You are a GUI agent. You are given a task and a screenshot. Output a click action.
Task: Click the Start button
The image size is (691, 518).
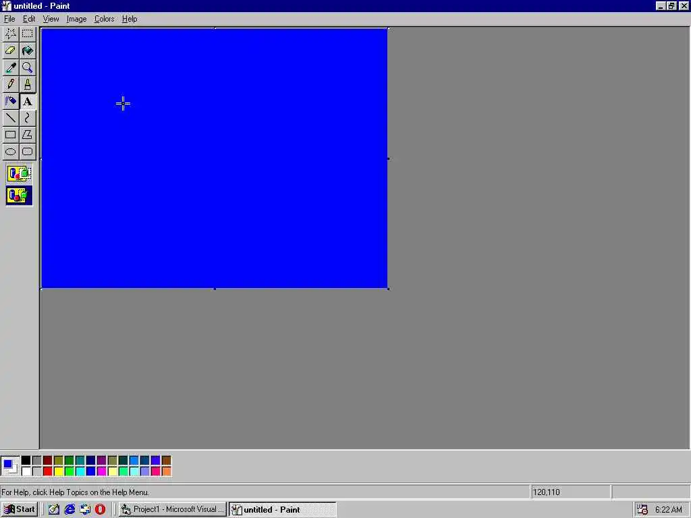(x=20, y=509)
